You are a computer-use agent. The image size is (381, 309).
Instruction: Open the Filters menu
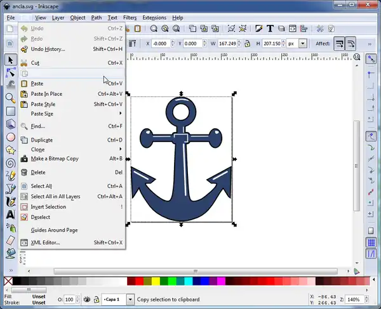click(130, 18)
